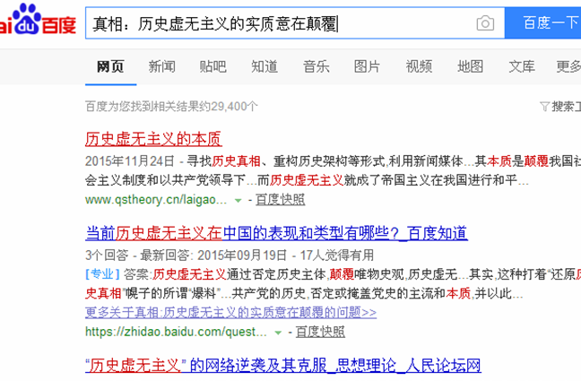The image size is (581, 381).
Task: Open the 图片 tab
Action: pos(368,66)
